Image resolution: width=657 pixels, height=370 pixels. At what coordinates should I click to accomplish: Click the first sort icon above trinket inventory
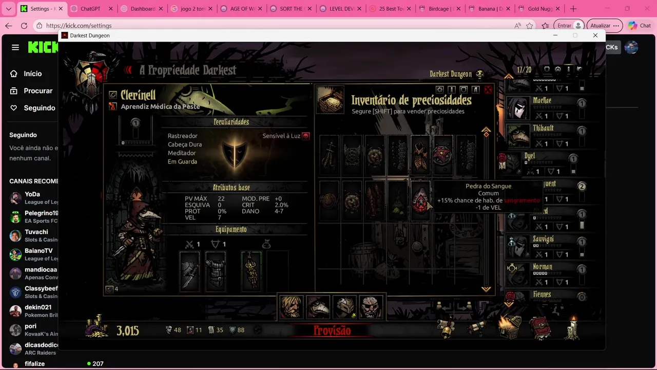tap(439, 90)
